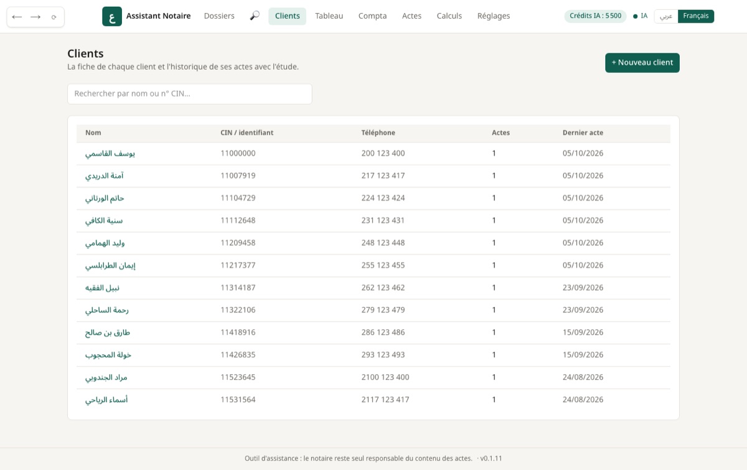
Task: Open client إيمان الطرابلسي
Action: click(x=110, y=265)
